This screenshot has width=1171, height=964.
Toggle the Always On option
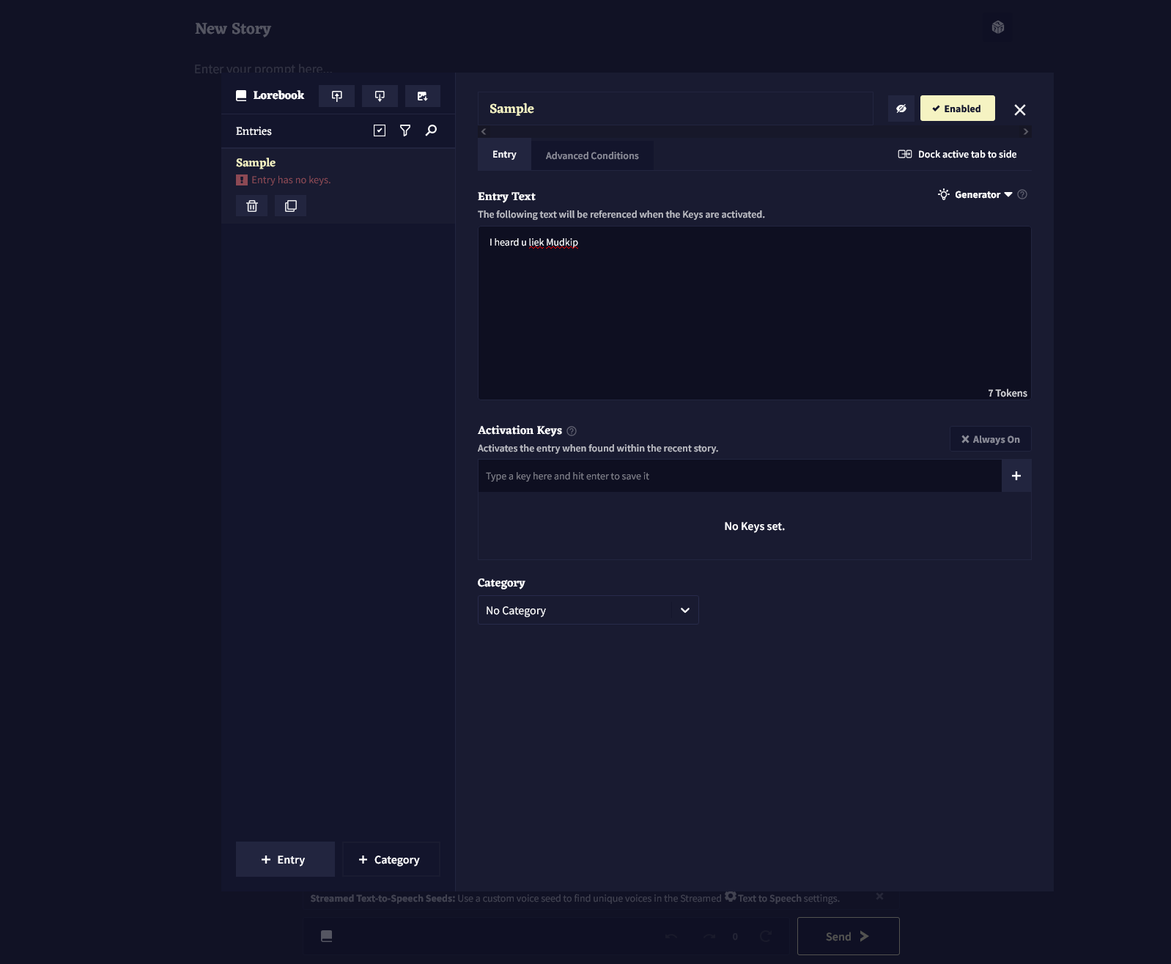(x=991, y=439)
